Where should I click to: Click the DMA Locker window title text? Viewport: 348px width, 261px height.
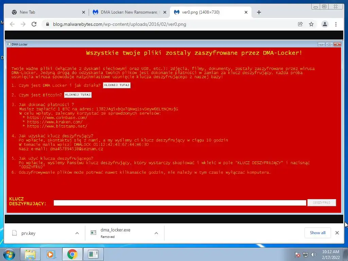click(19, 45)
